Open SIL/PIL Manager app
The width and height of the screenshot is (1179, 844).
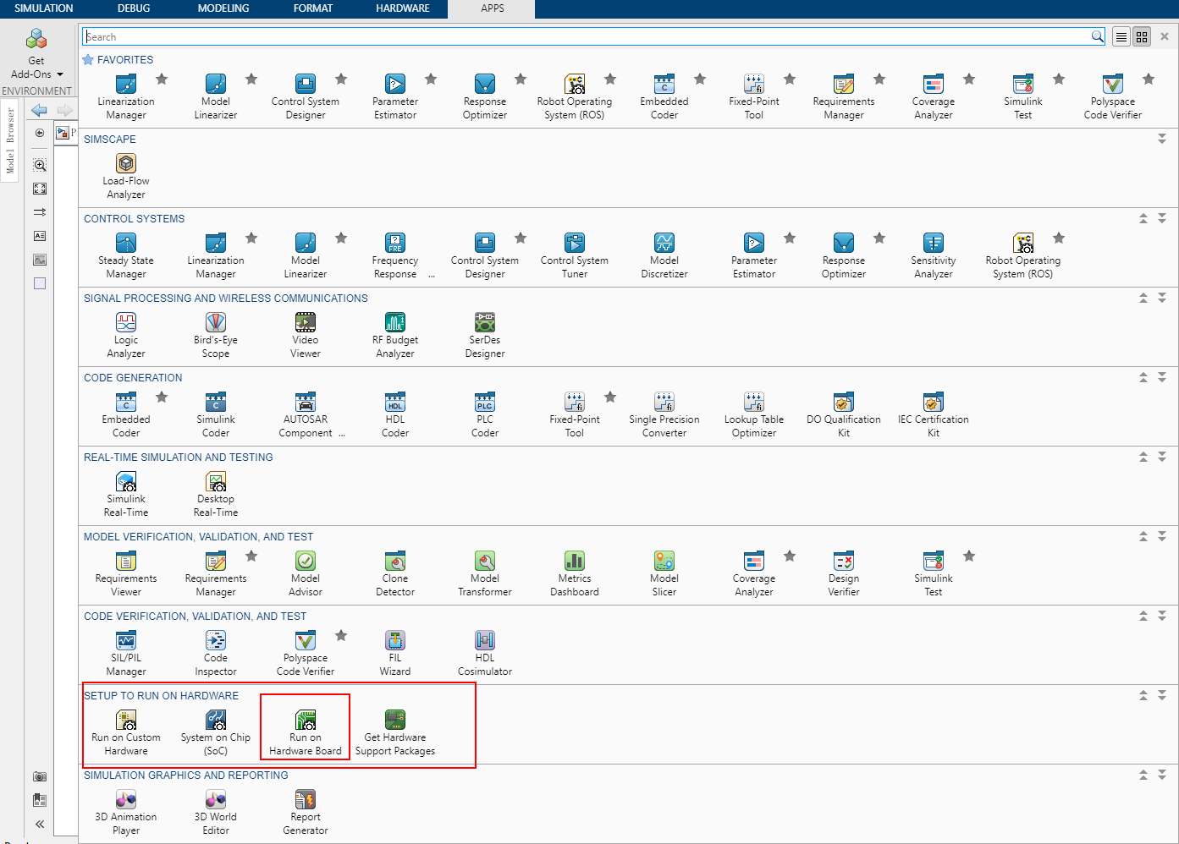click(x=126, y=653)
